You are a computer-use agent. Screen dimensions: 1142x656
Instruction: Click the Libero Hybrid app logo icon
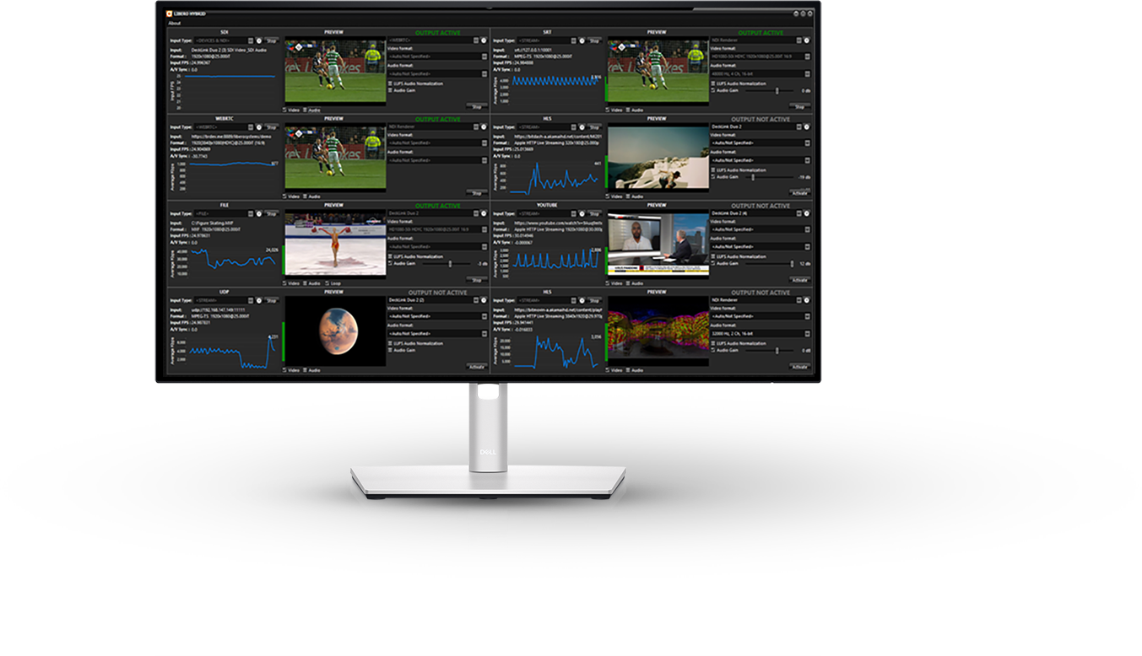click(170, 13)
